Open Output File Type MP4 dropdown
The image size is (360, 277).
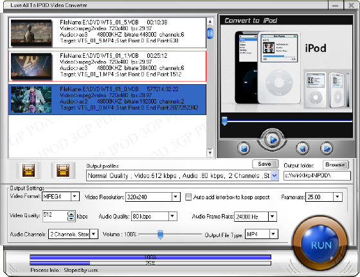point(273,234)
